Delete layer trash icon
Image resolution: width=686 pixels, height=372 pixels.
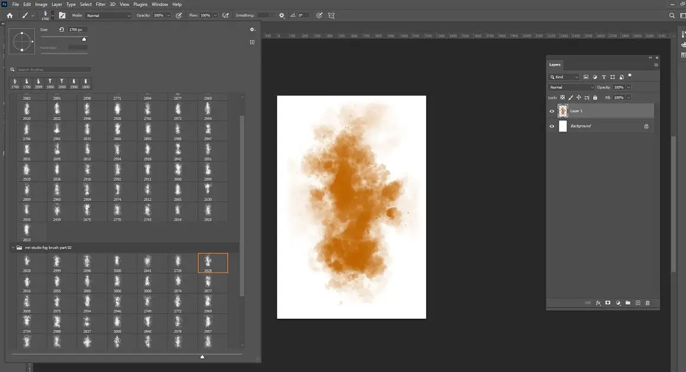[648, 302]
